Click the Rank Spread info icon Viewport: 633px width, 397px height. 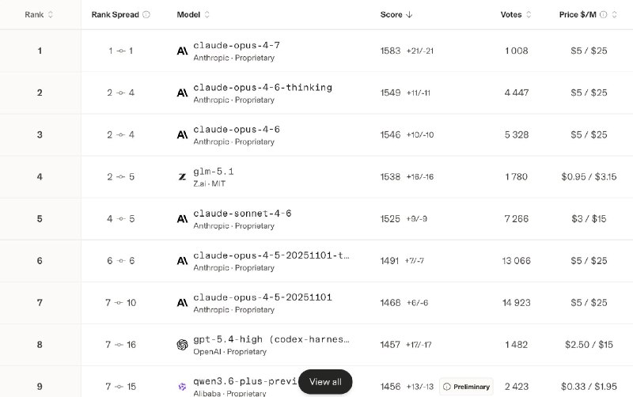(146, 14)
